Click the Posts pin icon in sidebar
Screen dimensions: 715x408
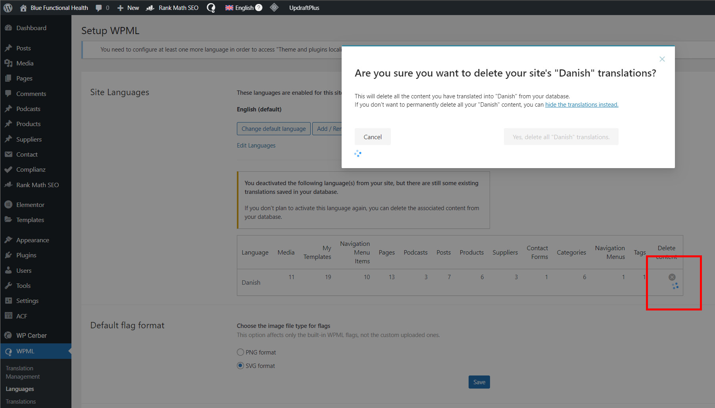coord(8,48)
